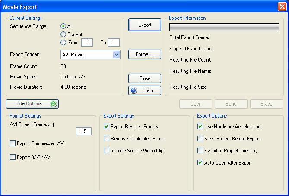Click the Close button

145,78
